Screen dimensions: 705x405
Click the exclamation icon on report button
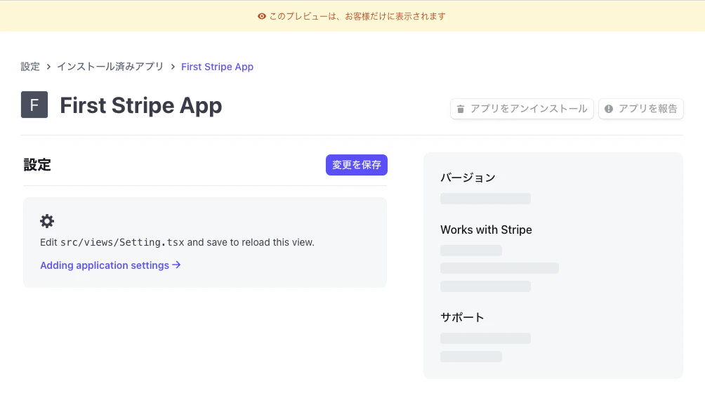(609, 109)
